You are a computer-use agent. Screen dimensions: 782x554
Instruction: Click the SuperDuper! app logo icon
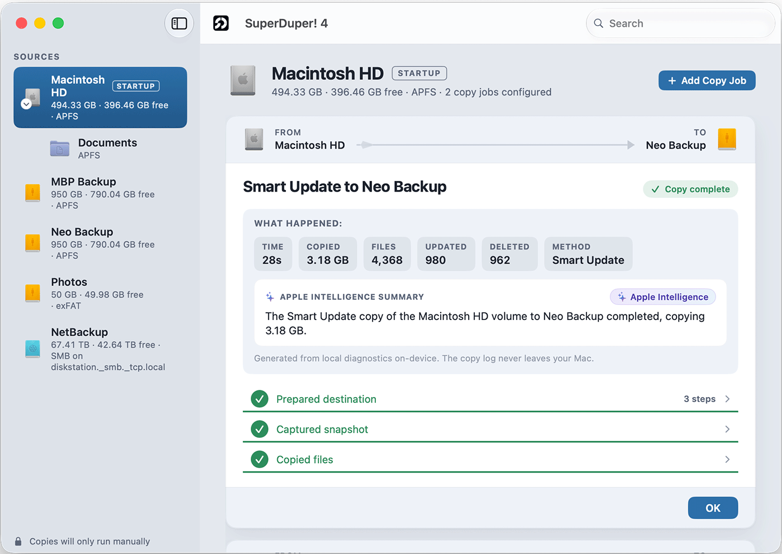tap(221, 23)
